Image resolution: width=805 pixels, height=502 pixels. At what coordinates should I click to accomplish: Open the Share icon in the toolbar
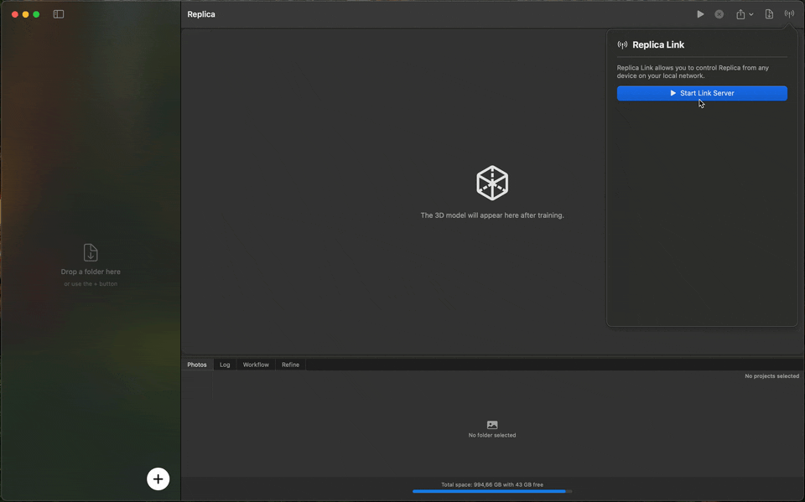pyautogui.click(x=741, y=13)
